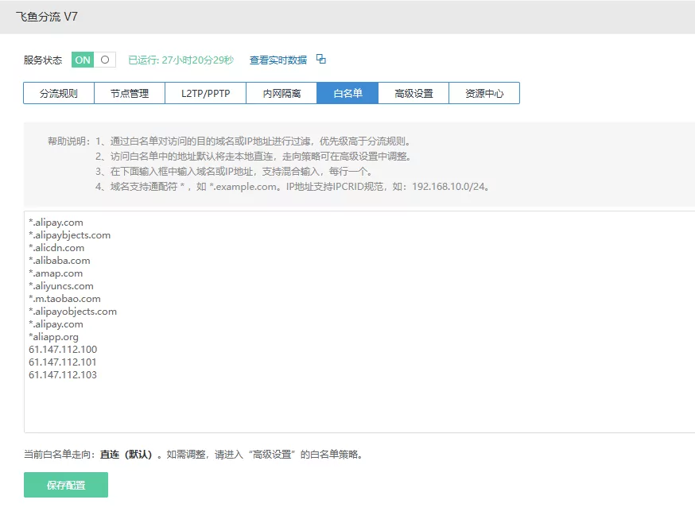The height and width of the screenshot is (519, 695).
Task: Toggle the service status ON switch
Action: [x=94, y=60]
